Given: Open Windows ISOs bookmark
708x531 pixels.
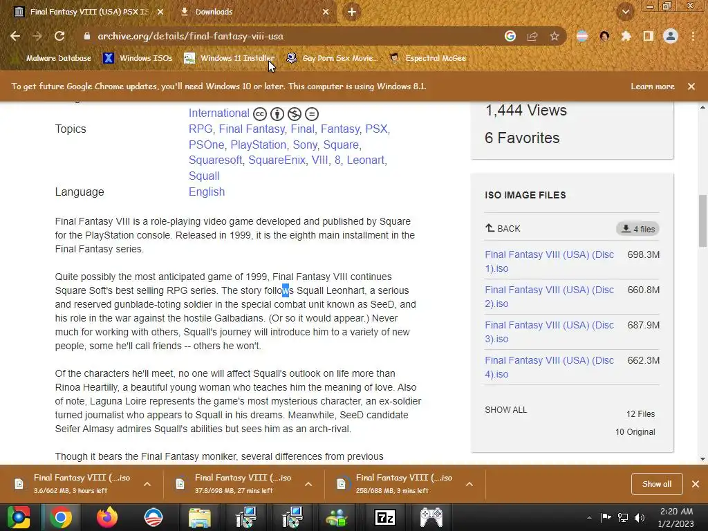Looking at the screenshot, I should [x=138, y=58].
